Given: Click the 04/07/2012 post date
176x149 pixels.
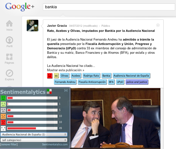Looking at the screenshot, I should (x=76, y=26).
